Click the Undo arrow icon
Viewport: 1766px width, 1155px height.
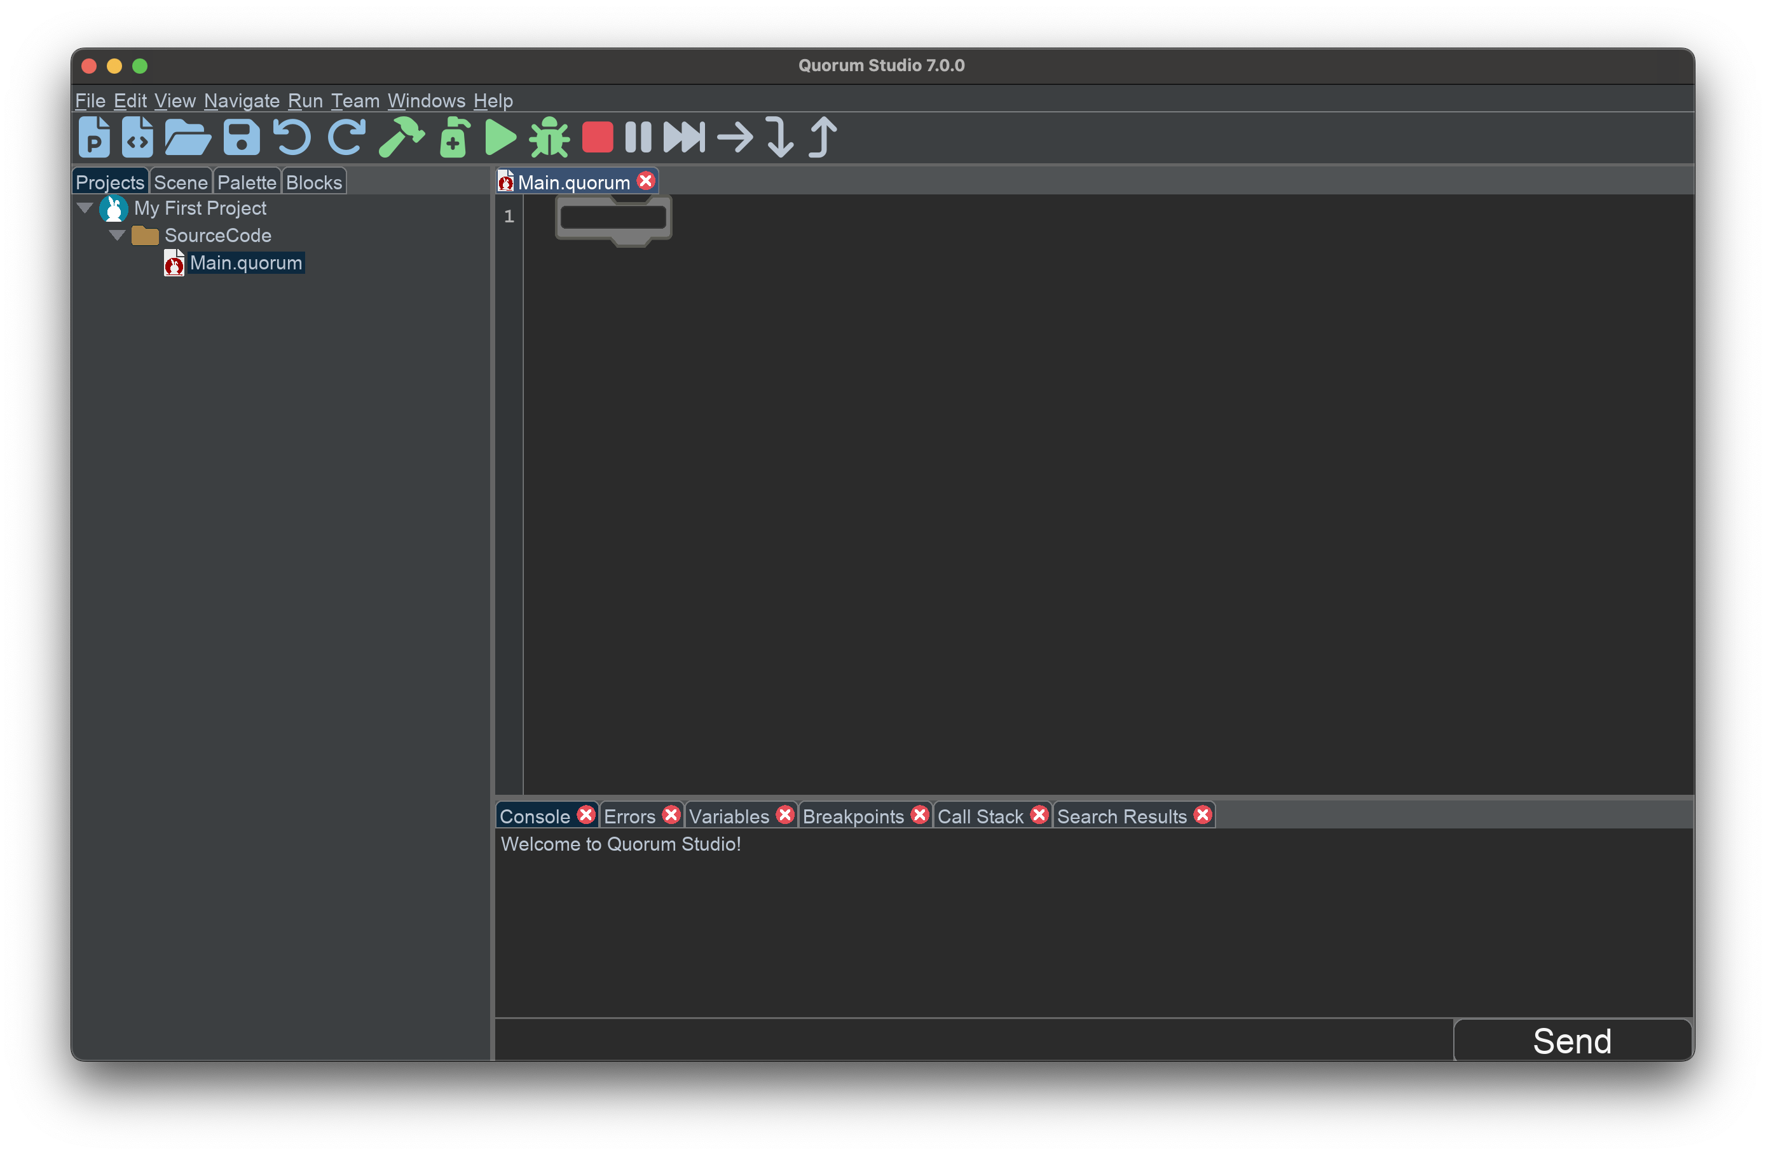[x=292, y=137]
